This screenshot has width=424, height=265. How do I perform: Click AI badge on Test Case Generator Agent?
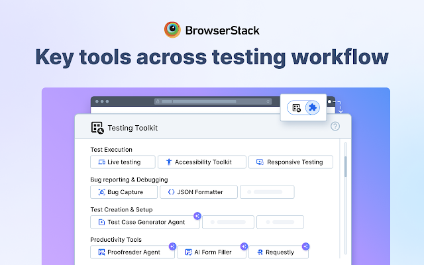coord(197,216)
